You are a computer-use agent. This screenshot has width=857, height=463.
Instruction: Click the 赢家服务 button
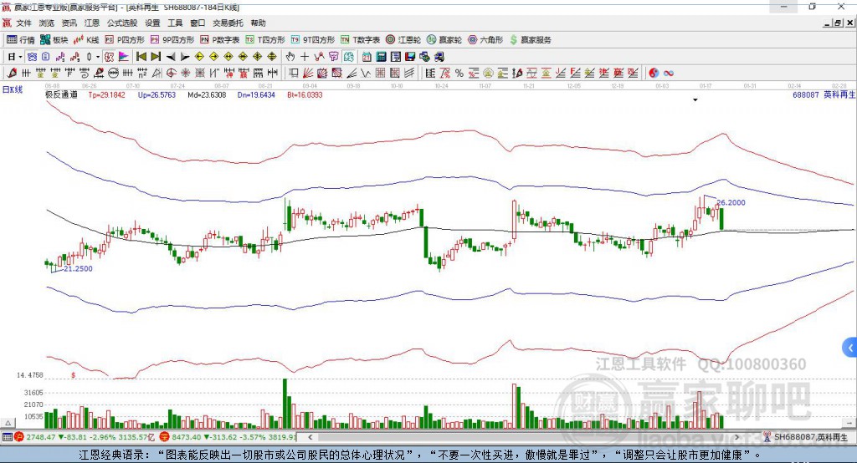coord(531,39)
